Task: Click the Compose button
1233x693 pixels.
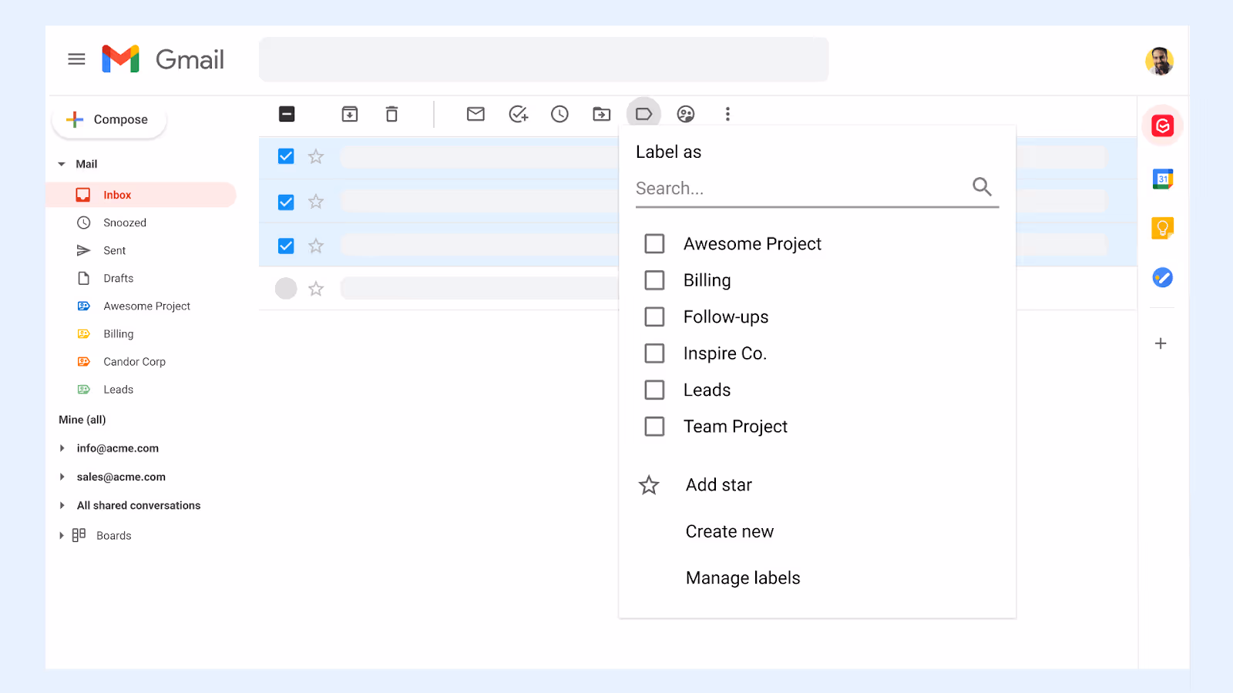Action: click(109, 119)
